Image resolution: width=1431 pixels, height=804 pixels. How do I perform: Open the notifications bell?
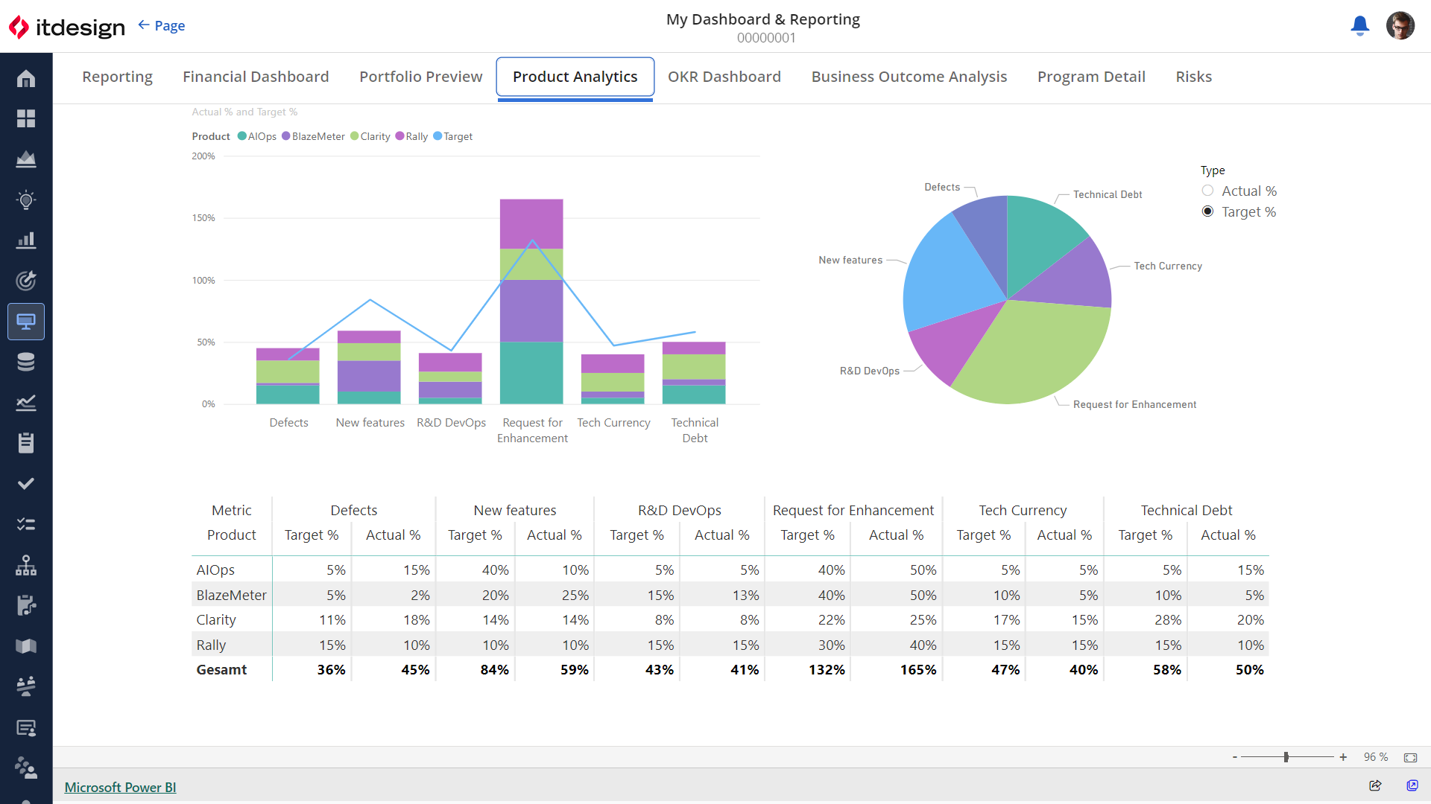coord(1360,26)
